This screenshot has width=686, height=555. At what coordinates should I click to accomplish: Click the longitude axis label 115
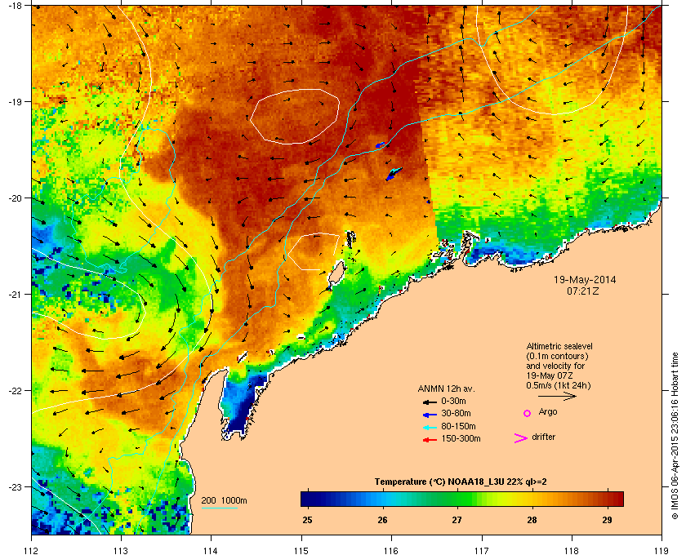point(301,551)
